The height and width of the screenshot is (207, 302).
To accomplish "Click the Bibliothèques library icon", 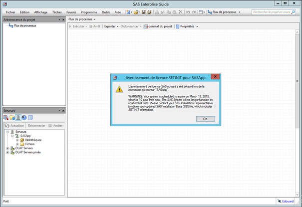I will [22, 140].
